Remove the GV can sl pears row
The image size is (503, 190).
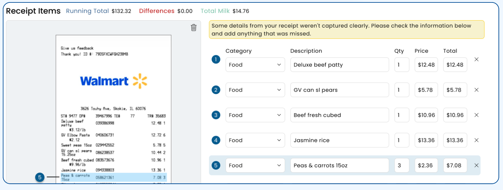pos(476,90)
